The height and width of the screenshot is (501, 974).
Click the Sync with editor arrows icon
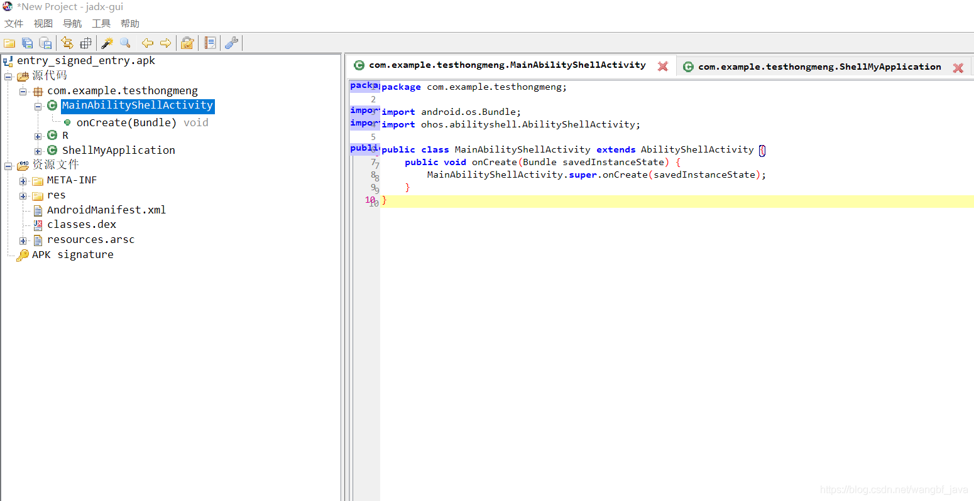click(x=67, y=43)
